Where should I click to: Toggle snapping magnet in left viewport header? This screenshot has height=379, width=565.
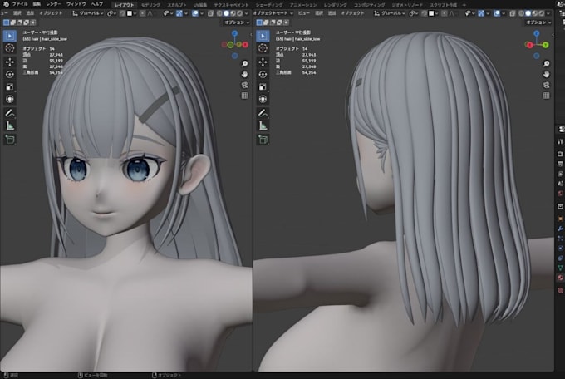coord(122,13)
